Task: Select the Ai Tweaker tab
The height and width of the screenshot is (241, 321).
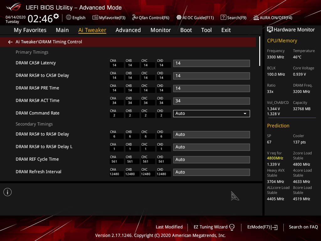Action: (x=92, y=30)
